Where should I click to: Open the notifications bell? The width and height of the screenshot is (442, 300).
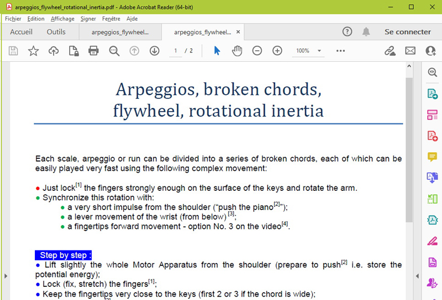(x=366, y=32)
